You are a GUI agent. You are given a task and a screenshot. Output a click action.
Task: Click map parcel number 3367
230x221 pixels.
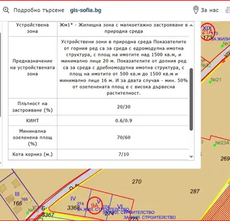pyautogui.click(x=48, y=215)
